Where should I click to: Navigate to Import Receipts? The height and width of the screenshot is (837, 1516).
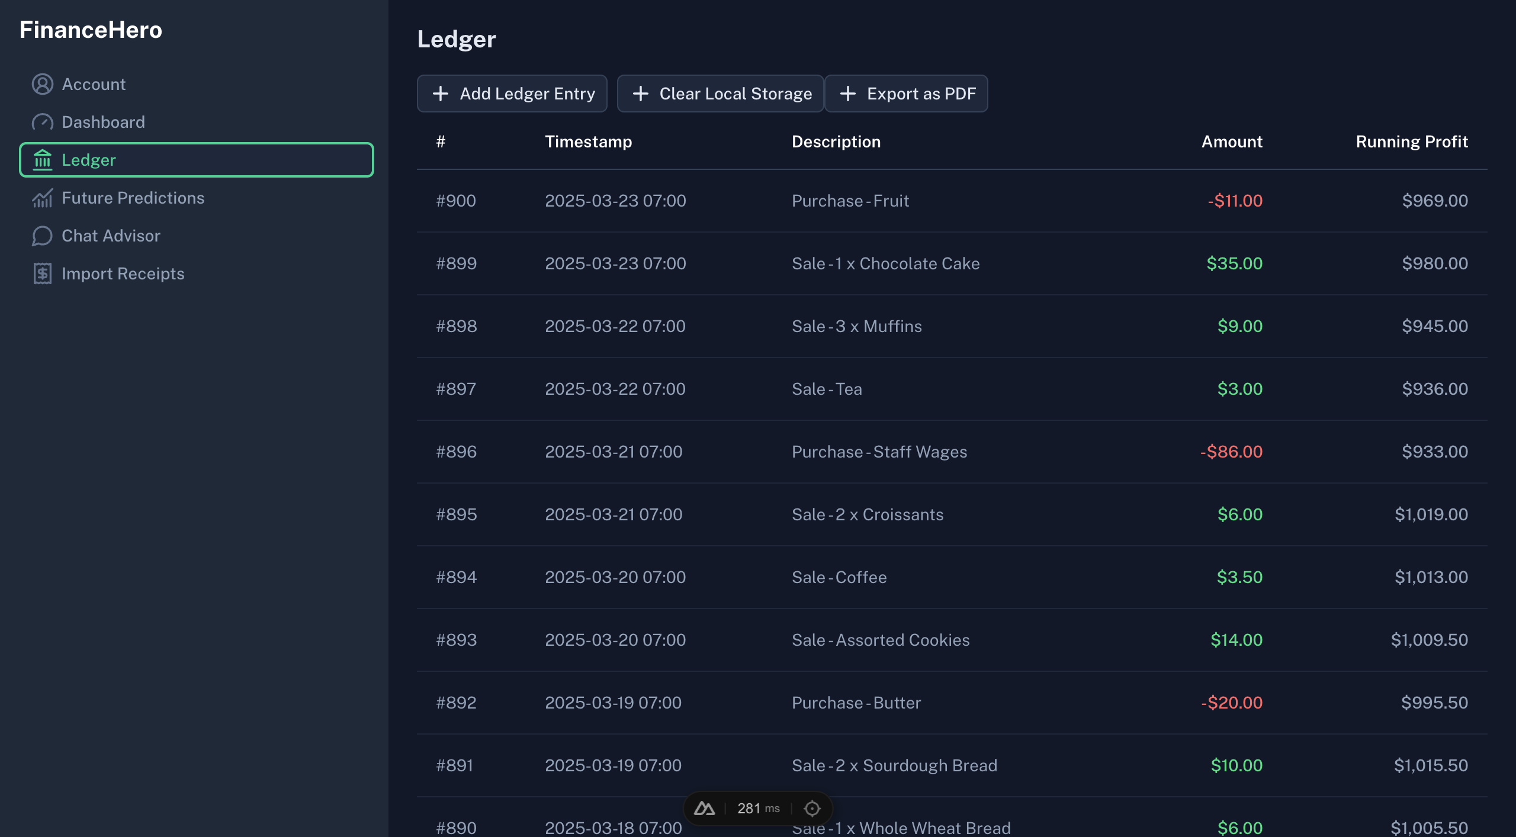[123, 273]
